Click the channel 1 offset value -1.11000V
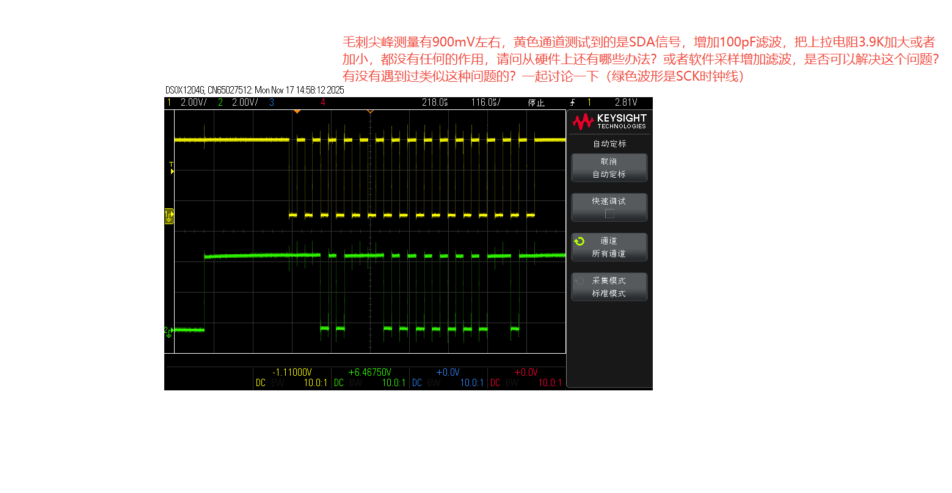Image resolution: width=952 pixels, height=493 pixels. pos(292,372)
